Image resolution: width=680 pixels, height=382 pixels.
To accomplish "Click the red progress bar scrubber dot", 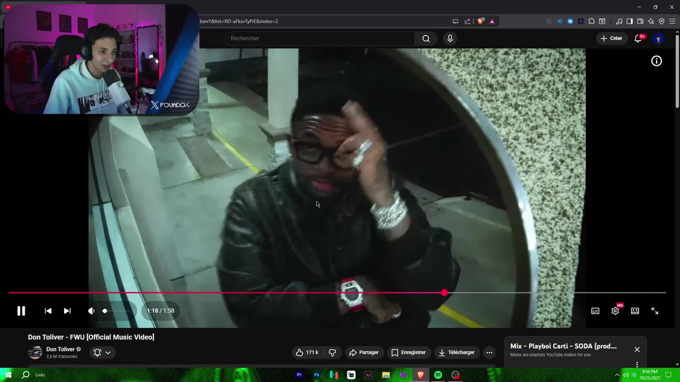I will (x=444, y=293).
